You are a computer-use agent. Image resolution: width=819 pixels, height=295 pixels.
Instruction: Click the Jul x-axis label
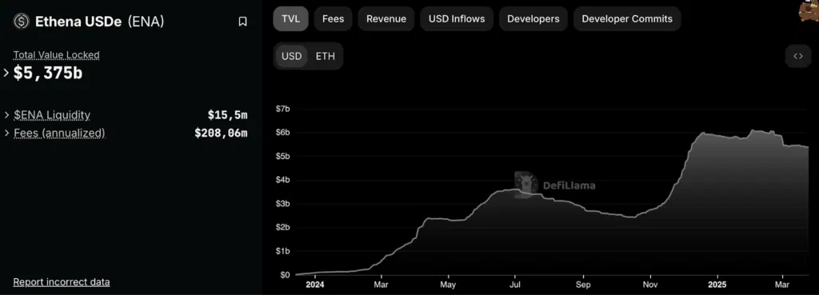click(x=516, y=285)
